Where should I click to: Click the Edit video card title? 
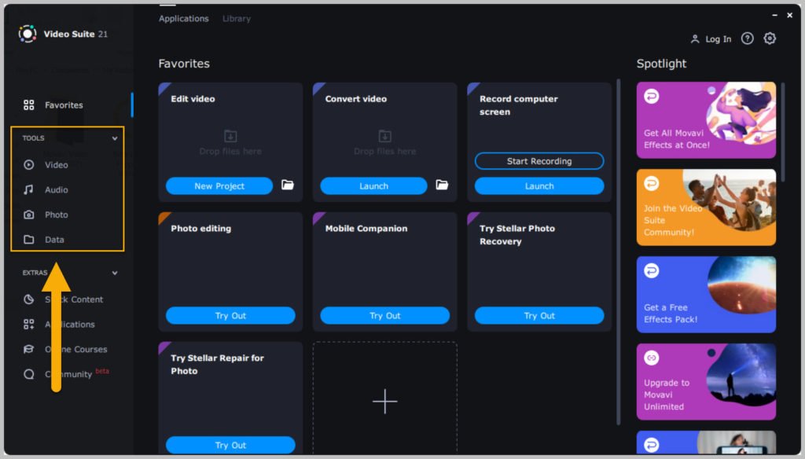coord(193,98)
